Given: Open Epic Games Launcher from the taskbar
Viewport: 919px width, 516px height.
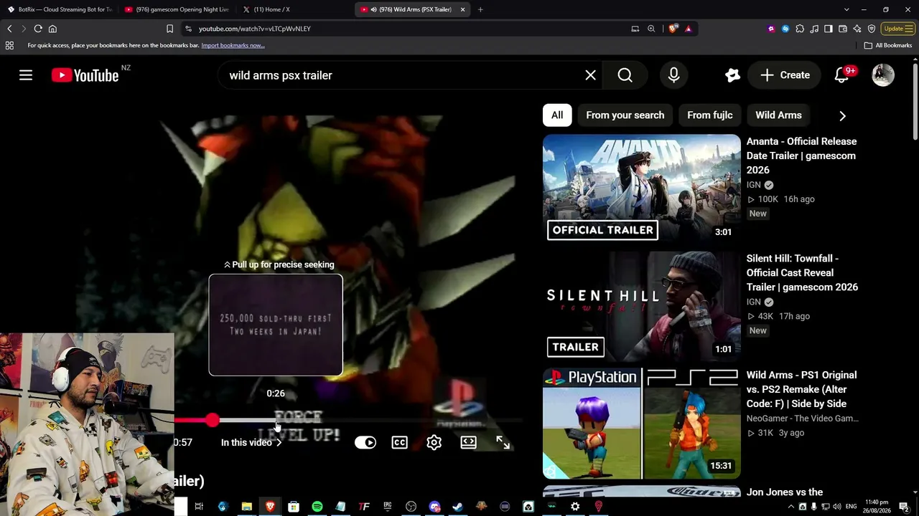Looking at the screenshot, I should pyautogui.click(x=387, y=507).
